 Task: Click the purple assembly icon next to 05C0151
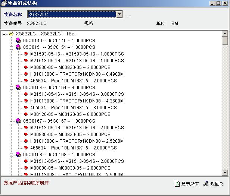coord(18,47)
